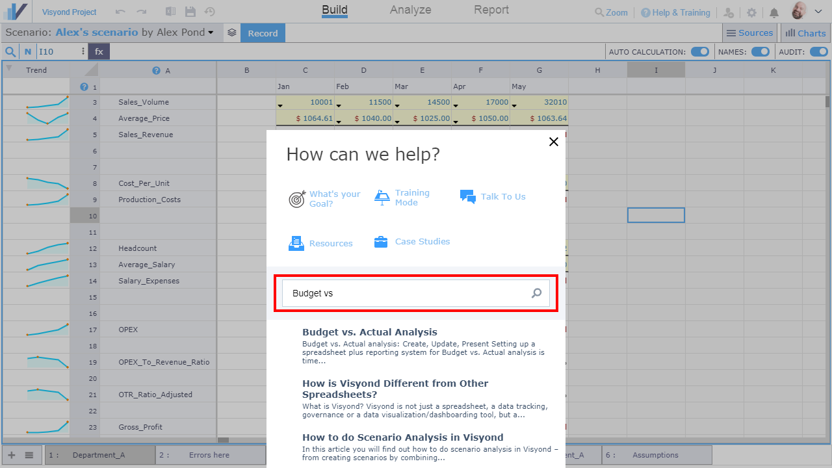
Task: Click the Visyond logo icon
Action: tap(16, 12)
